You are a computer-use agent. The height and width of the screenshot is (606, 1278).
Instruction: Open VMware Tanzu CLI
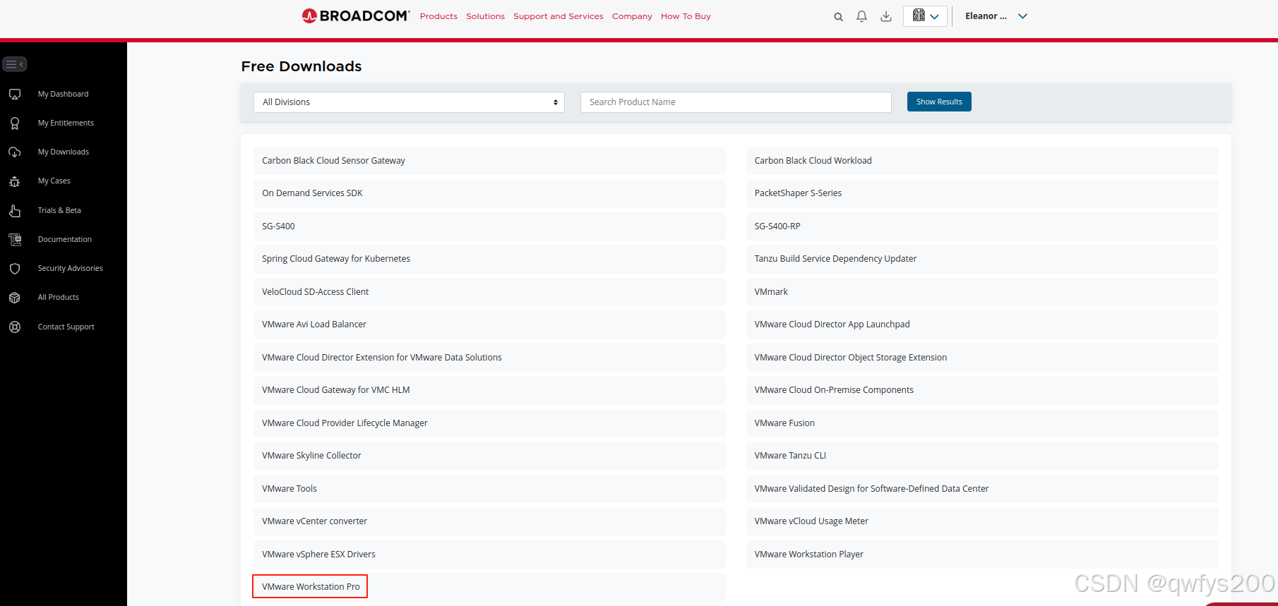click(981, 456)
